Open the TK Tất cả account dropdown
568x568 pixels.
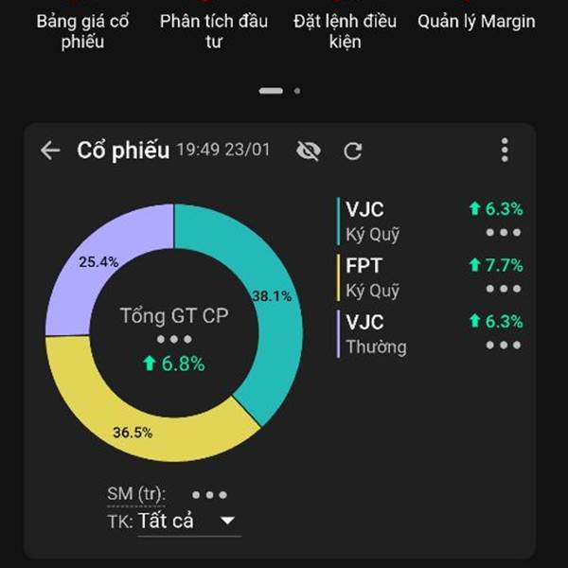tap(188, 521)
